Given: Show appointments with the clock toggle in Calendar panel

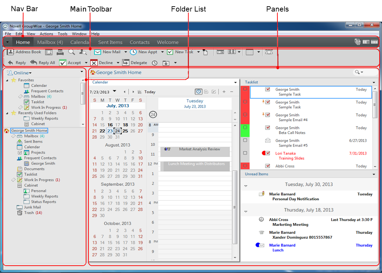Looking at the screenshot, I should tap(199, 92).
